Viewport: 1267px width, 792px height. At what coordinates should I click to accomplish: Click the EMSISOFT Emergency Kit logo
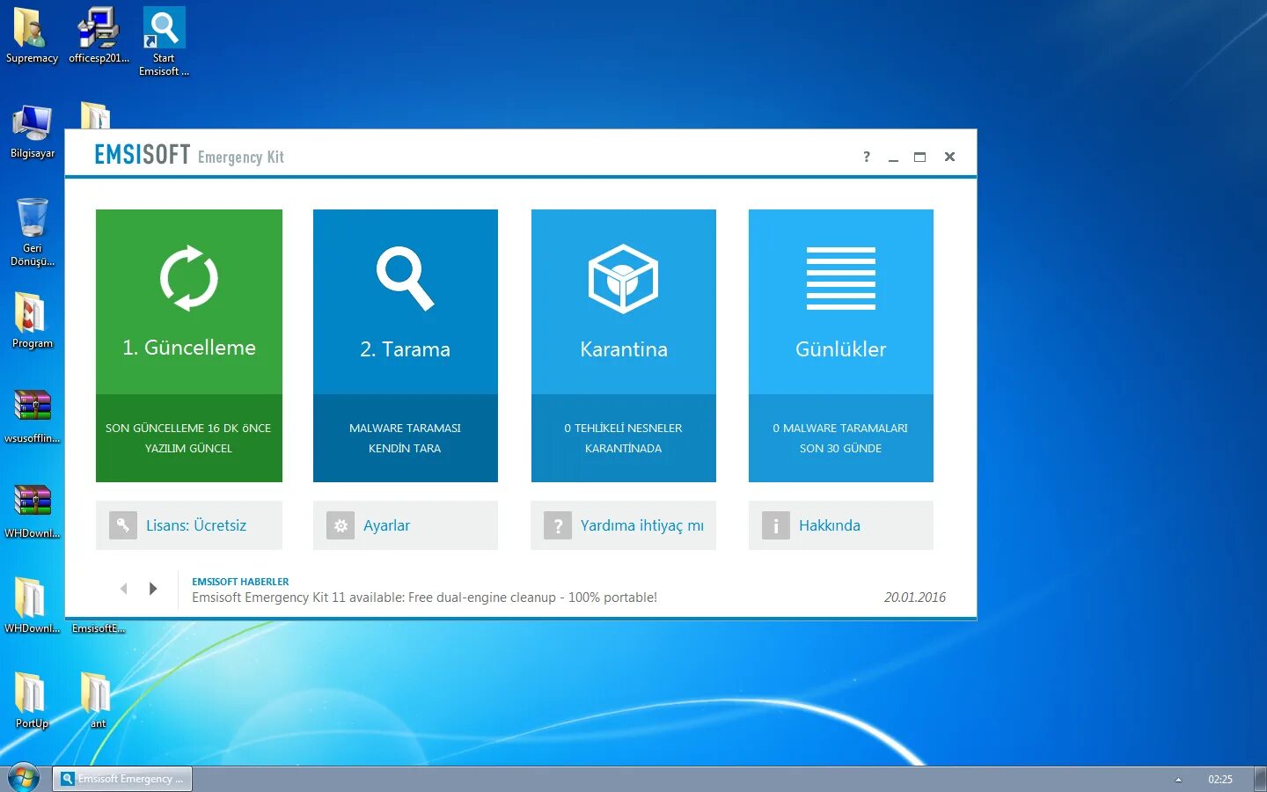pyautogui.click(x=189, y=156)
